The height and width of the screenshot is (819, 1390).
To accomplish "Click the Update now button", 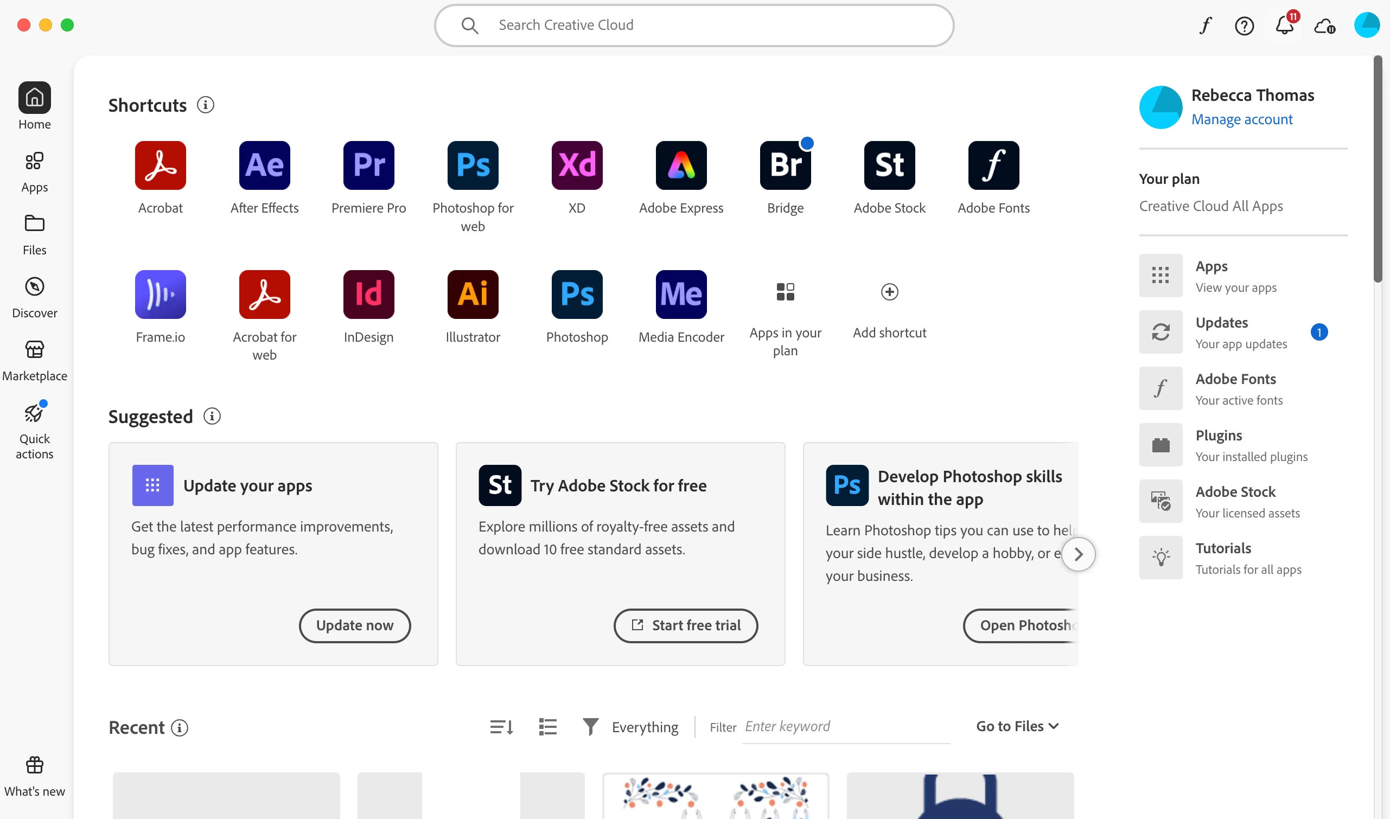I will [354, 625].
